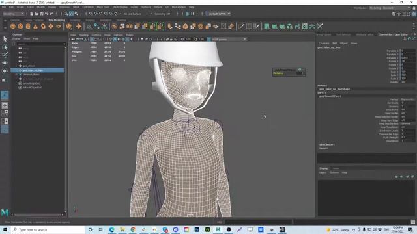Open Microsoft Edge from the taskbar
Screen dimensions: 417x234
(x=111, y=229)
